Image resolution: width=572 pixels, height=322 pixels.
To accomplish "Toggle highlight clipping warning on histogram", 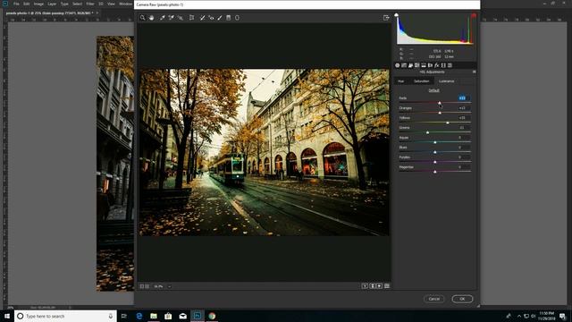I will click(474, 16).
